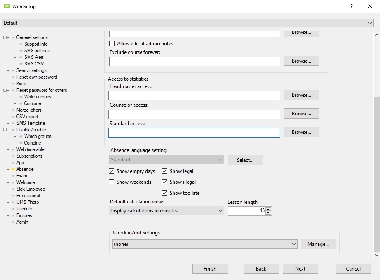Select Sick Employee in the tree
Screen dimensions: 380x280
(30, 189)
